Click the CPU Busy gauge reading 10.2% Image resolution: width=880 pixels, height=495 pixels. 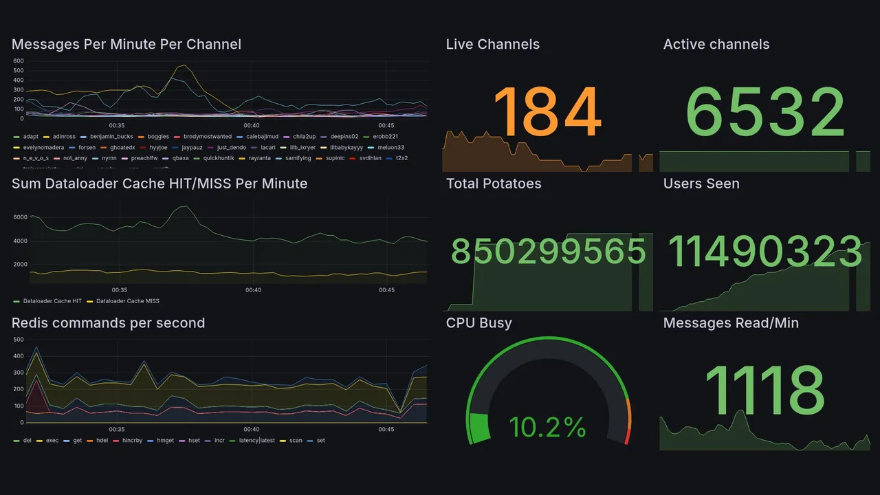tap(548, 428)
